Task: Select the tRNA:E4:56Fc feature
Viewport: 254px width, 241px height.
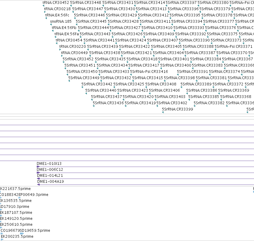Action: coord(57,15)
